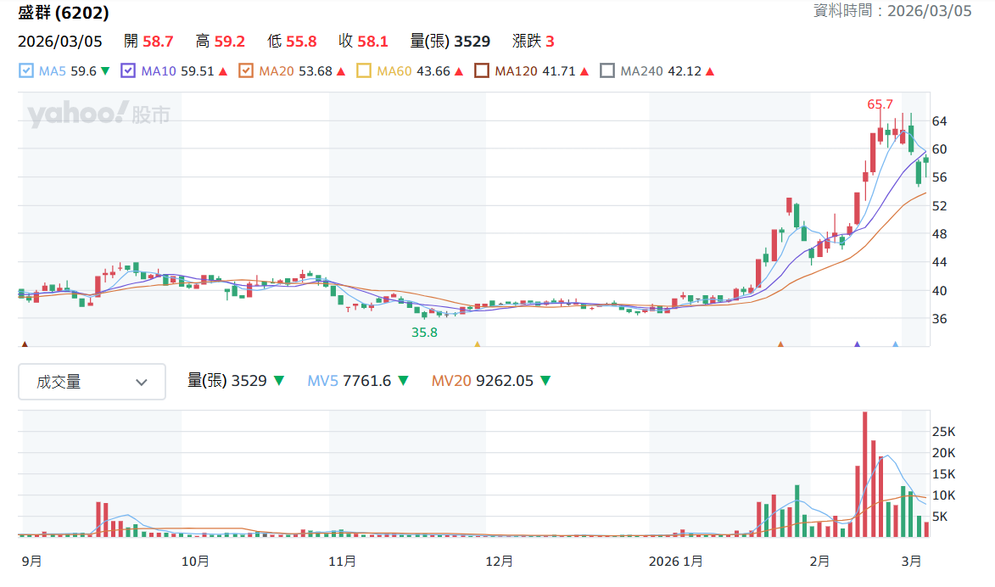This screenshot has width=995, height=587.
Task: Click the purple triangle marker in February
Action: click(857, 344)
